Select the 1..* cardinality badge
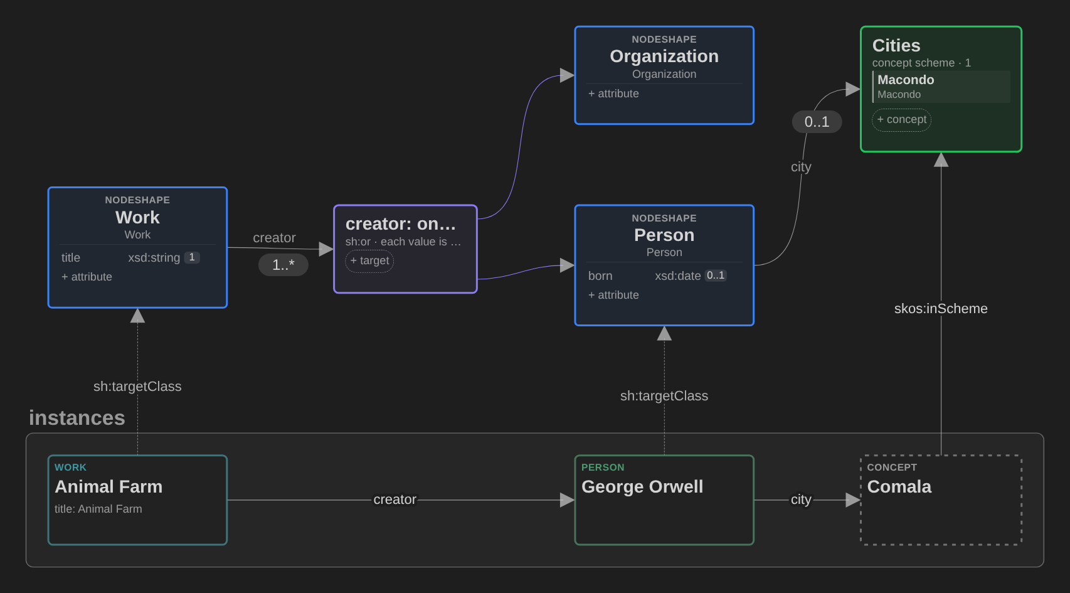Screen dimensions: 1070x593 [283, 265]
